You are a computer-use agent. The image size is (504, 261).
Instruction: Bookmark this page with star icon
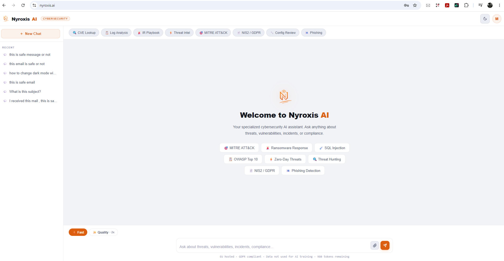415,5
